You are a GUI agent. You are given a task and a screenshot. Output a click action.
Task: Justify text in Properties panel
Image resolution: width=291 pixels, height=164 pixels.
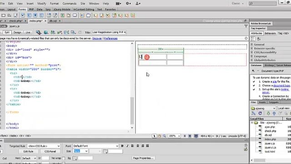[x=147, y=146]
